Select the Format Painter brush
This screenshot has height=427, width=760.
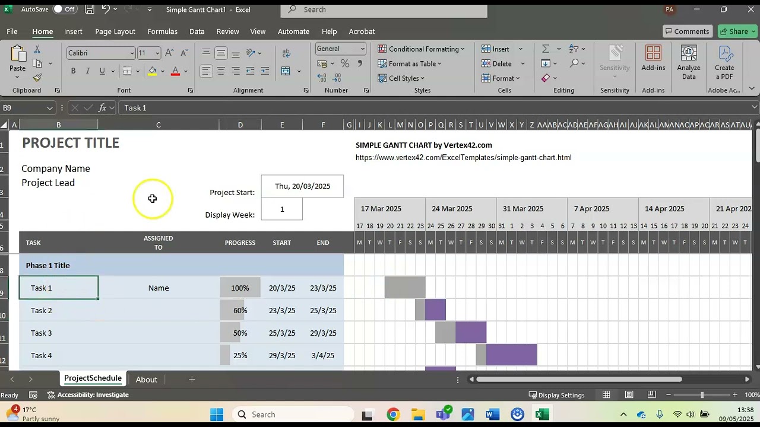point(37,78)
